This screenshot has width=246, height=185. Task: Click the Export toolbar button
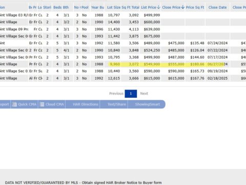pyautogui.click(x=5, y=104)
